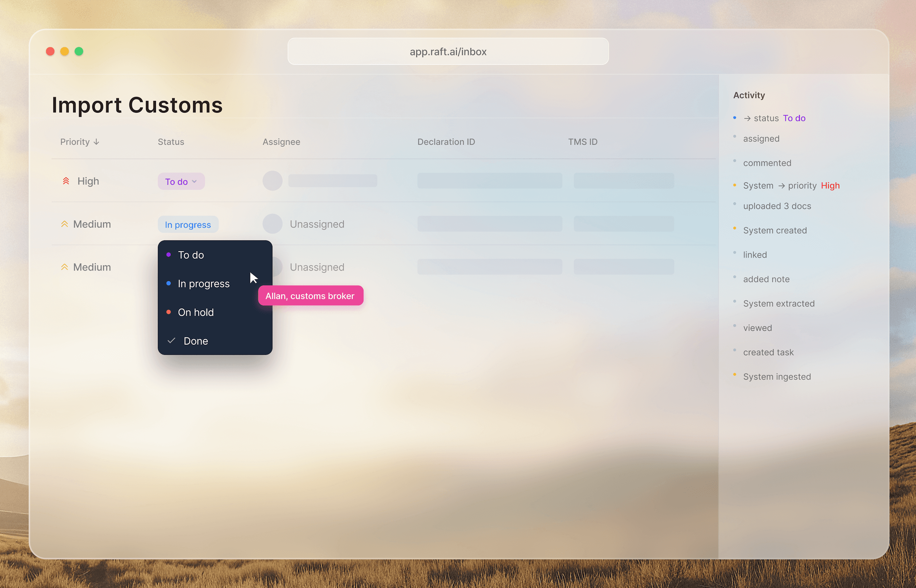Select To do in the status menu
The width and height of the screenshot is (916, 588).
[191, 255]
